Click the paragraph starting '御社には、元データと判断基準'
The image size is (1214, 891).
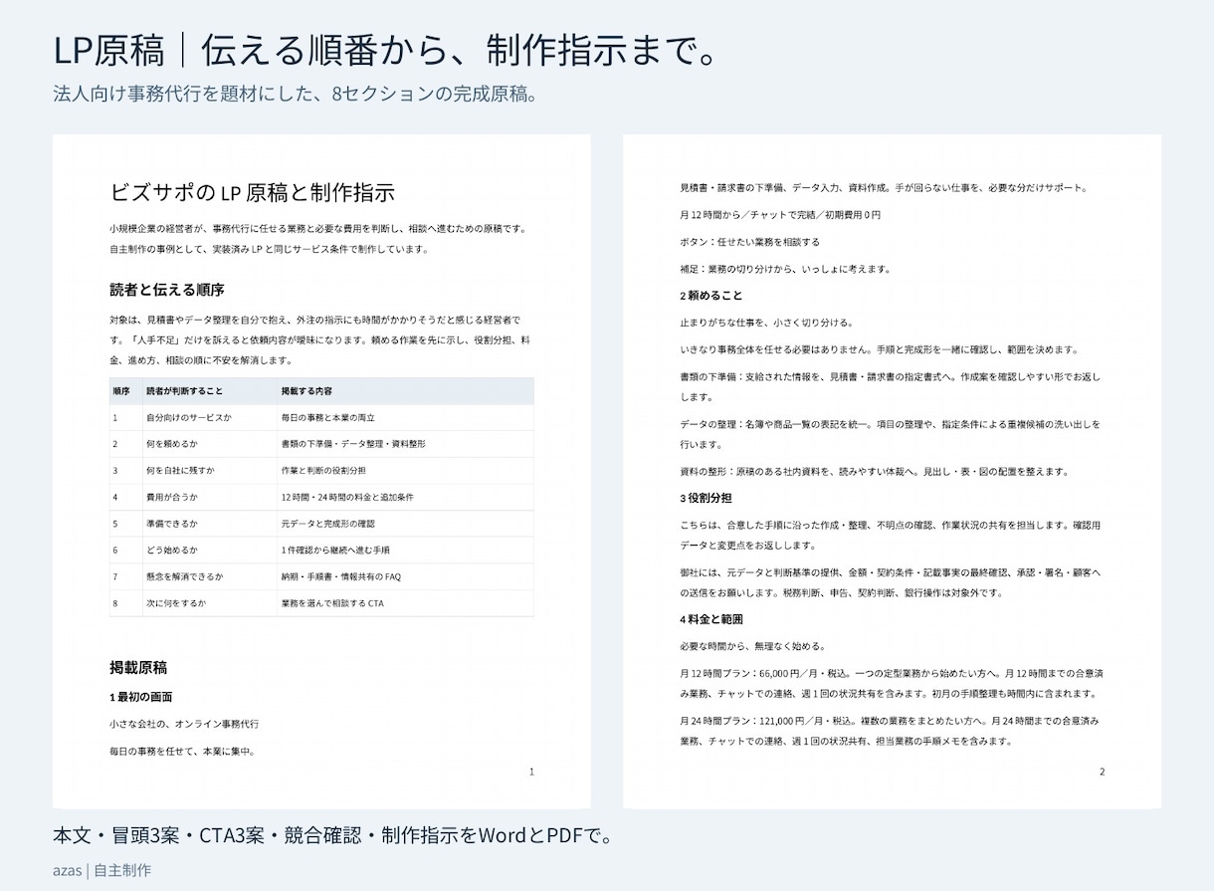tap(890, 582)
